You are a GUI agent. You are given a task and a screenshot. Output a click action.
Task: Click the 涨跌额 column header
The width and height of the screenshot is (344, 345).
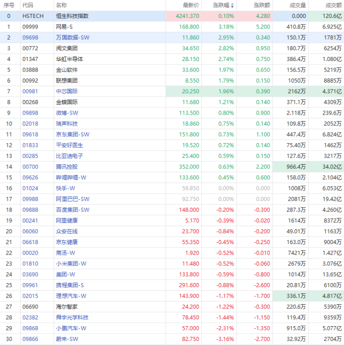[x=262, y=6]
